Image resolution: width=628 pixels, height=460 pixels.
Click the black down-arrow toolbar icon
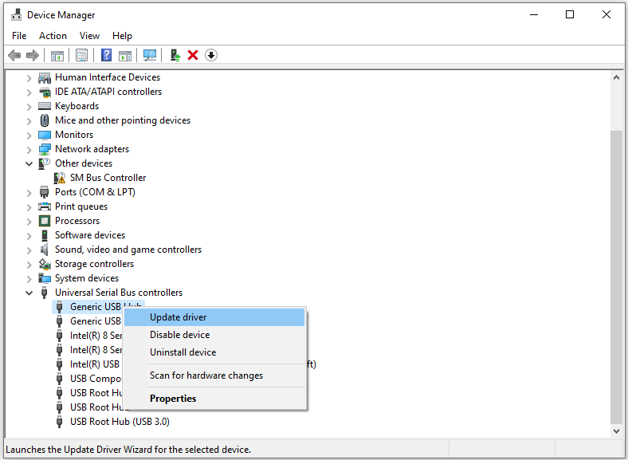click(211, 55)
